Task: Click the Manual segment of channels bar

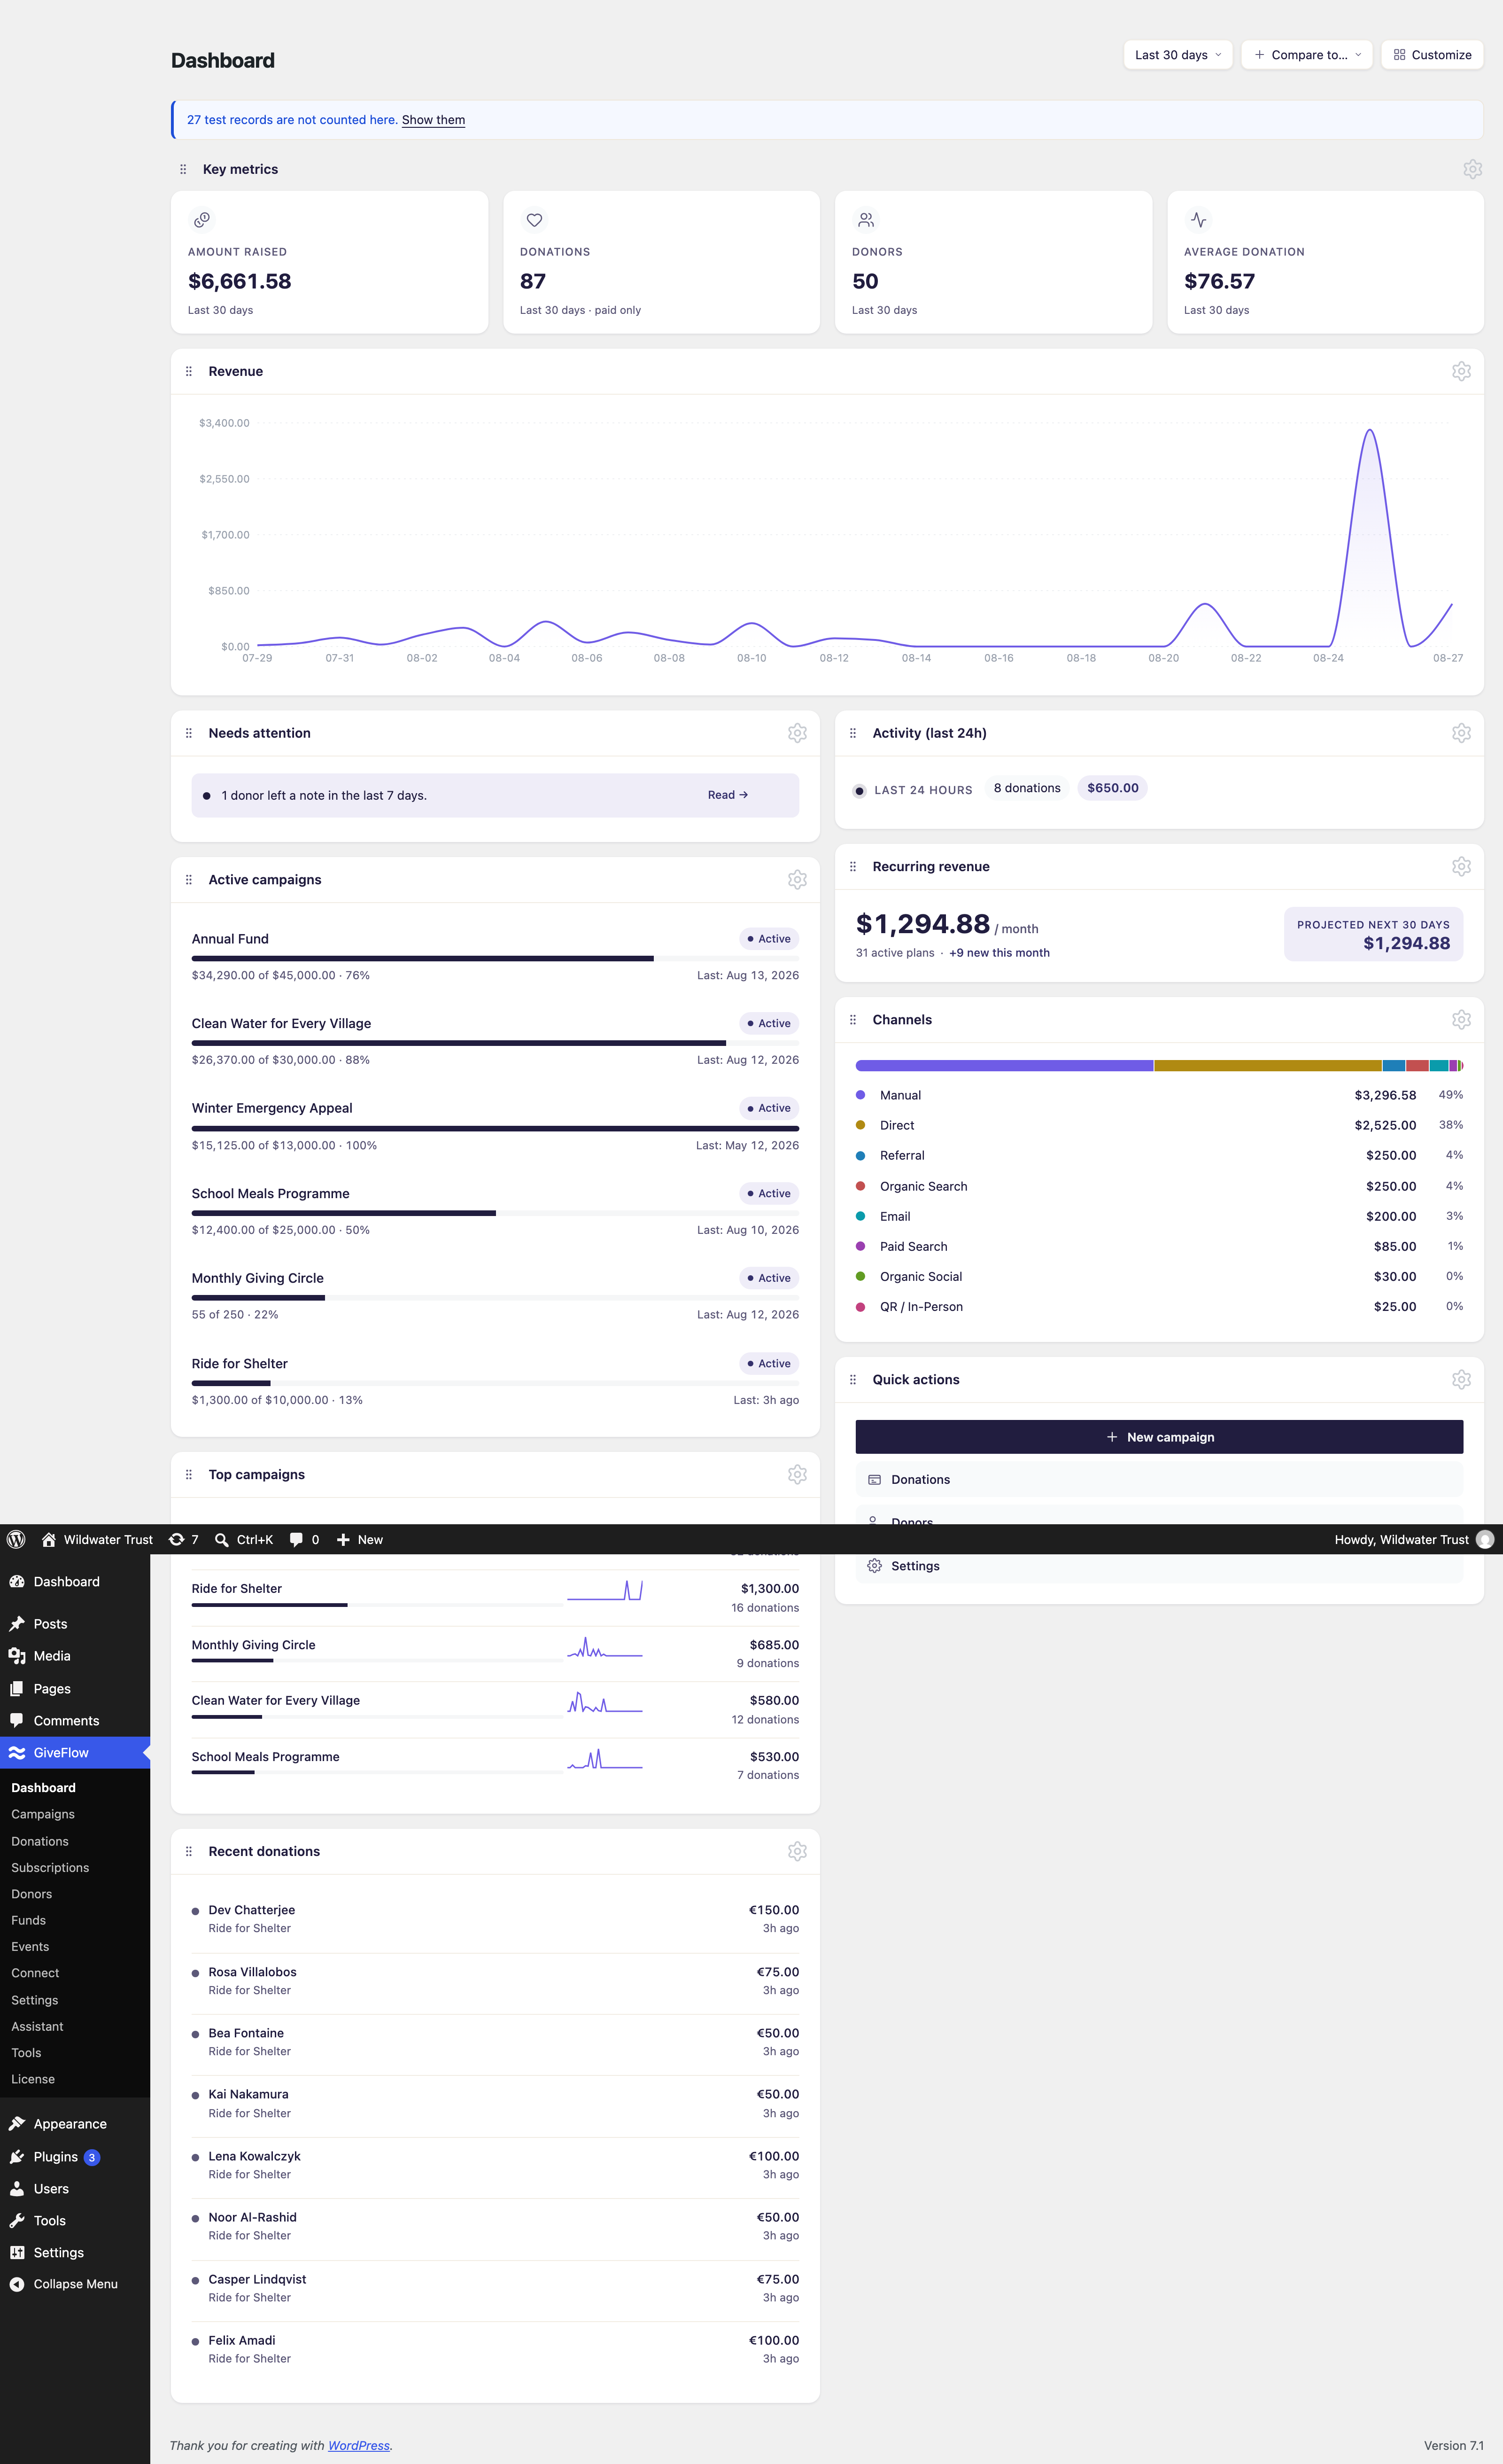Action: 1004,1066
